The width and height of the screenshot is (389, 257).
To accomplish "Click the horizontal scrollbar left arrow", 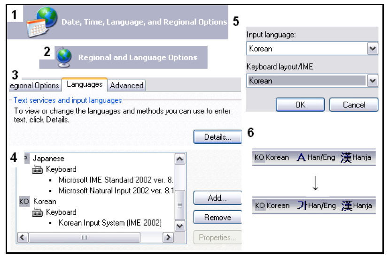I will tap(23, 237).
